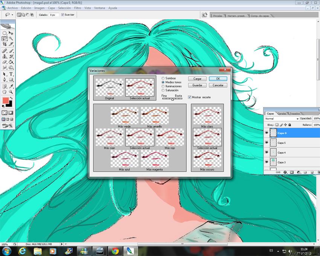Click the Más oscuro thumbnail
The image size is (320, 256).
(x=207, y=159)
